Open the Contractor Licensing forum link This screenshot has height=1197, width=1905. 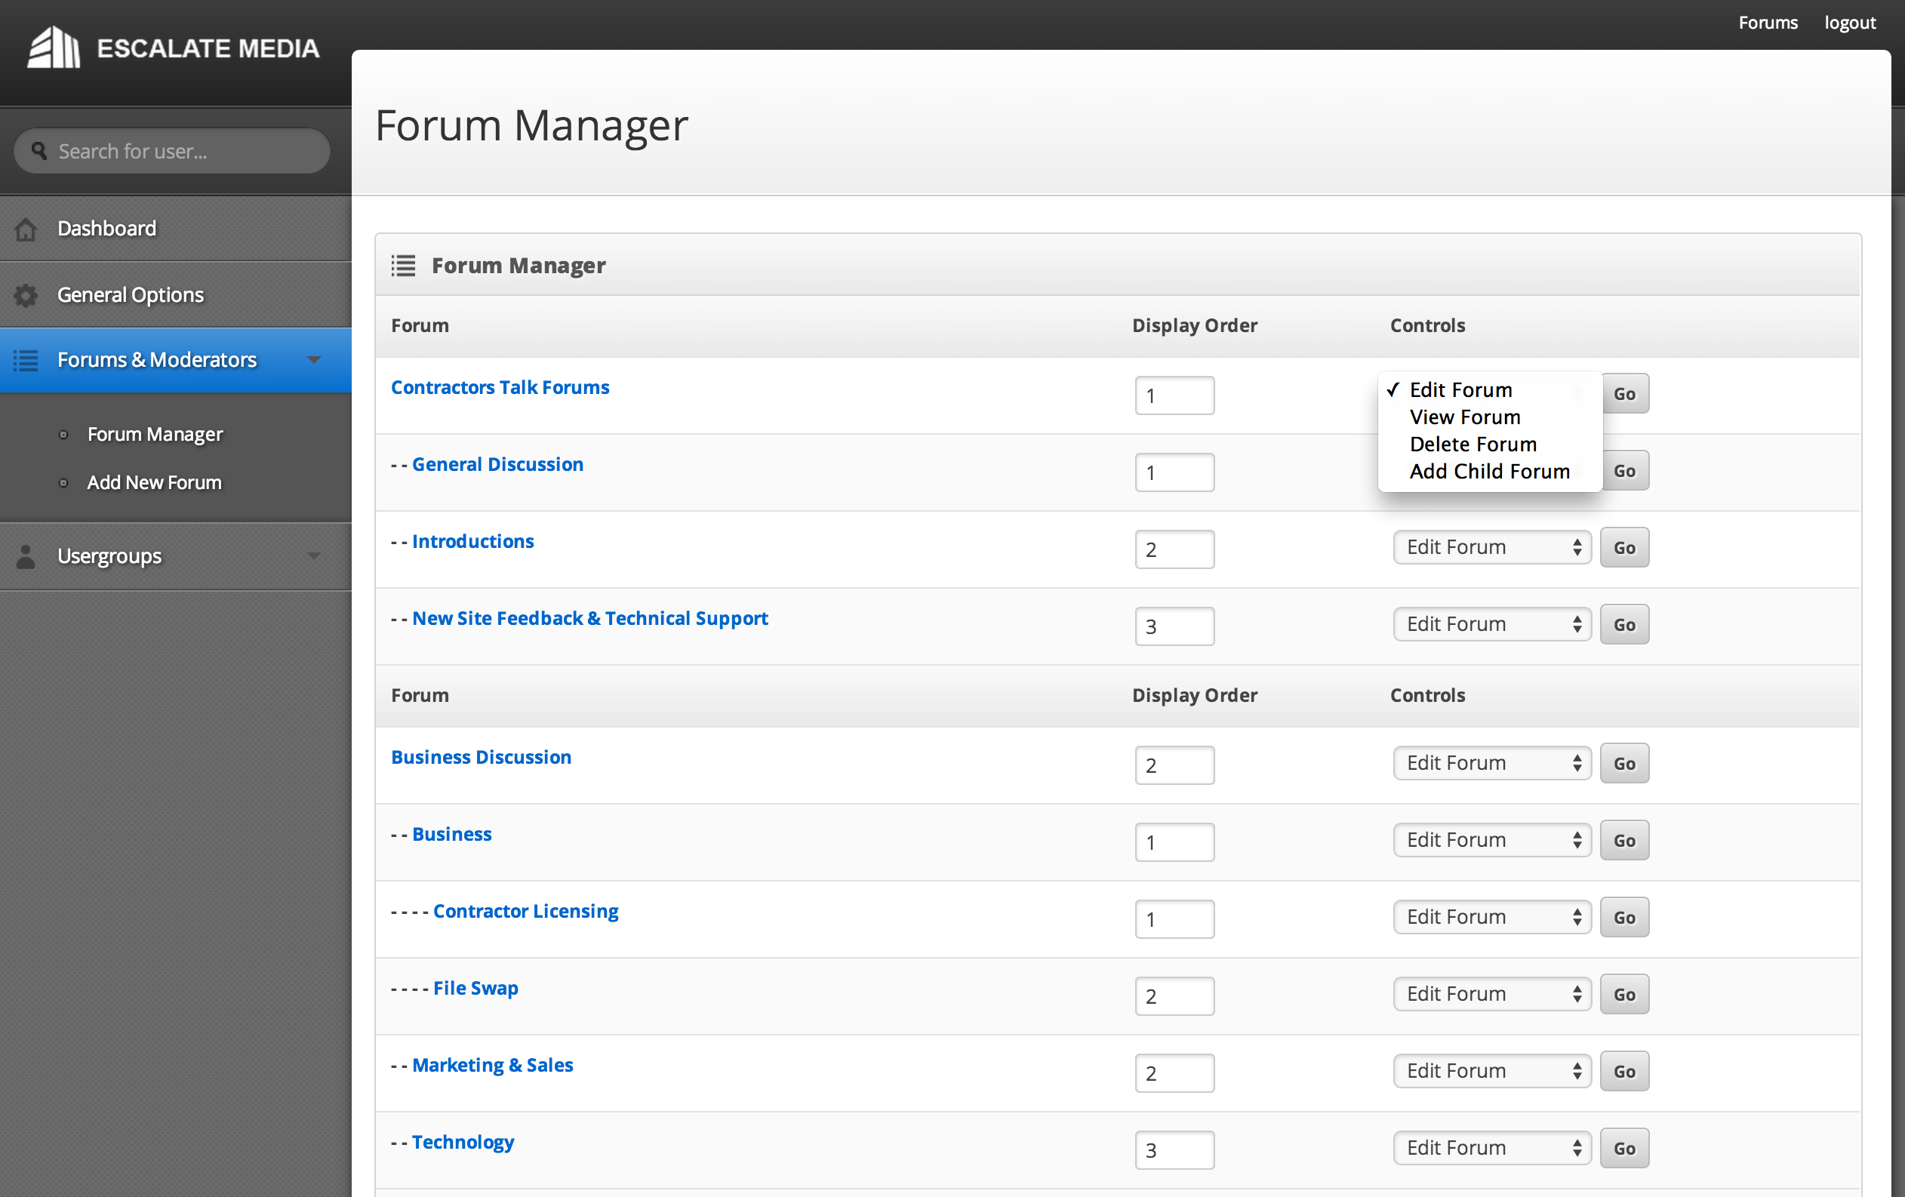point(525,912)
